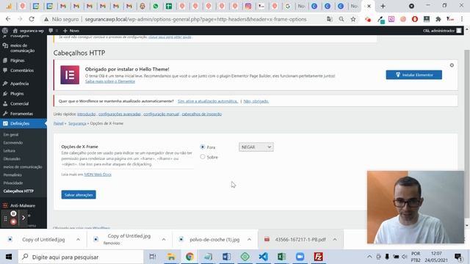The height and width of the screenshot is (264, 470).
Task: Click Sim, ative a atualização automática link
Action: click(208, 101)
